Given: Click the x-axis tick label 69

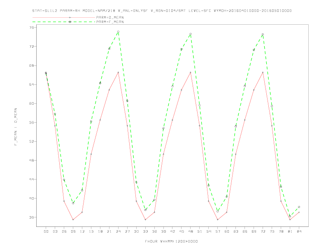Looking at the screenshot, I should (254, 231).
